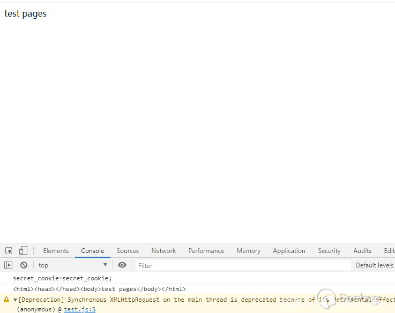This screenshot has width=395, height=313.
Task: Click the console Filter input field
Action: pyautogui.click(x=241, y=265)
